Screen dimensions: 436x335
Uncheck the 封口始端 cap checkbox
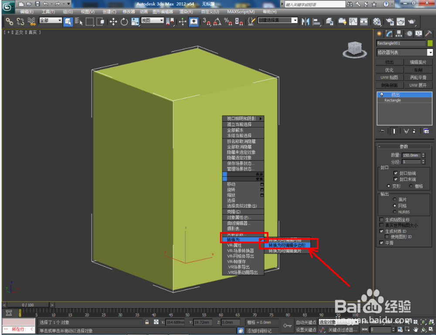[x=395, y=173]
